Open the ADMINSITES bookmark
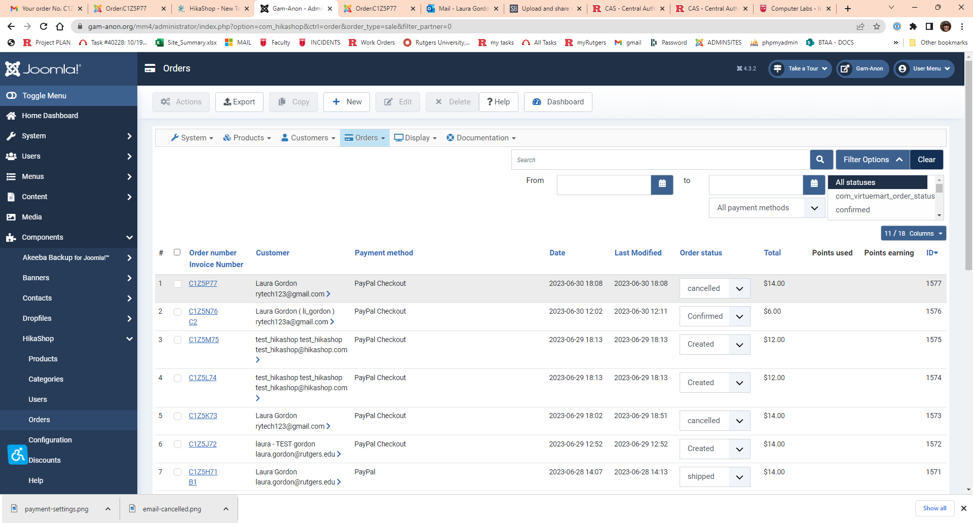973x523 pixels. (x=719, y=43)
